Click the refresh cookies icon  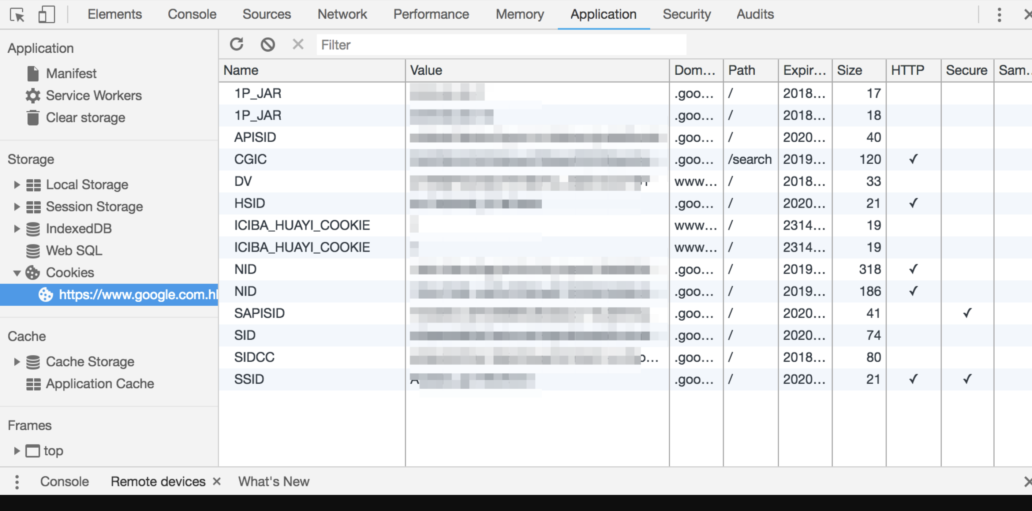[x=237, y=44]
